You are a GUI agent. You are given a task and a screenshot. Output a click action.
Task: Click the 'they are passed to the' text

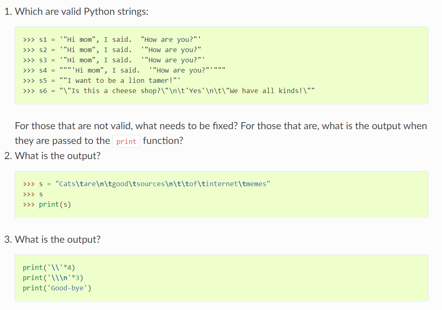62,141
